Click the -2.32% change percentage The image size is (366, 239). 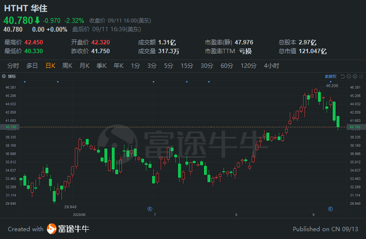[74, 21]
